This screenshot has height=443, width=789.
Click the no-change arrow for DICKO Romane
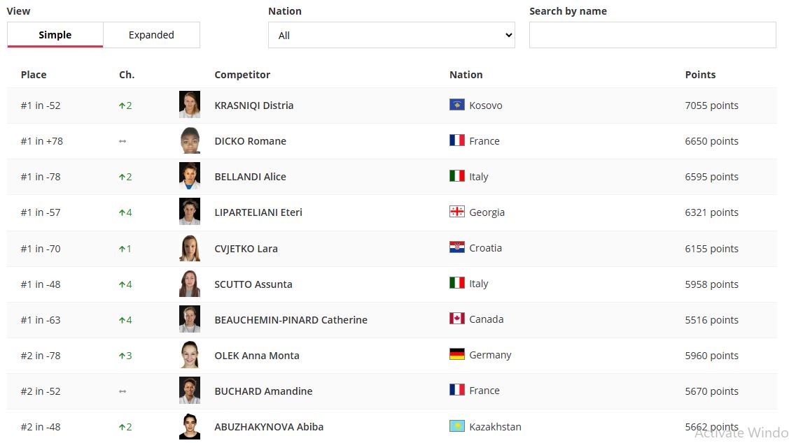pos(123,141)
